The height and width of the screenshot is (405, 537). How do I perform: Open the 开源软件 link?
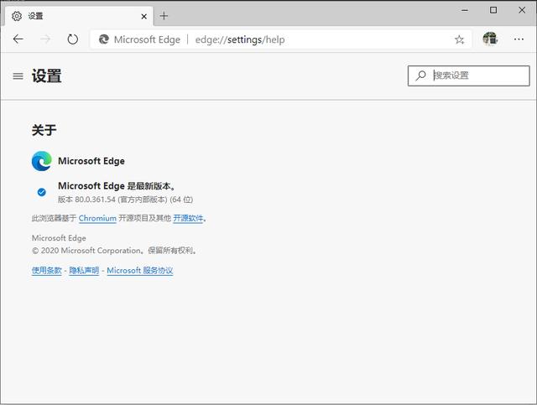188,218
